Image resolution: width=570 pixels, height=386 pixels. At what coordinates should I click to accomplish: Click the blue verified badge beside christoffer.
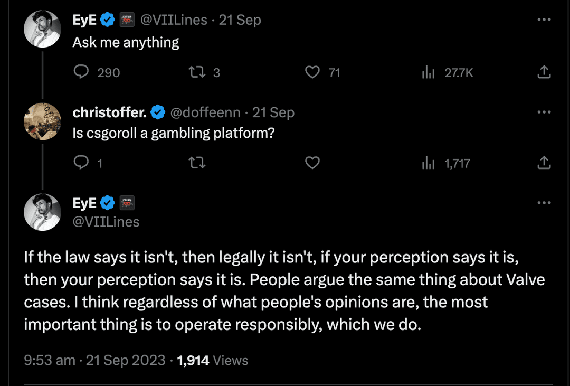tap(158, 112)
